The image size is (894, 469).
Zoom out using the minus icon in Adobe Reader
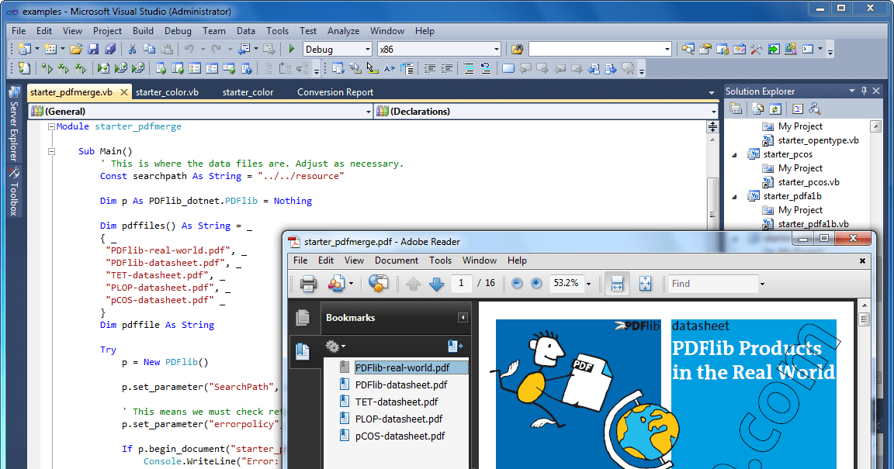[517, 284]
